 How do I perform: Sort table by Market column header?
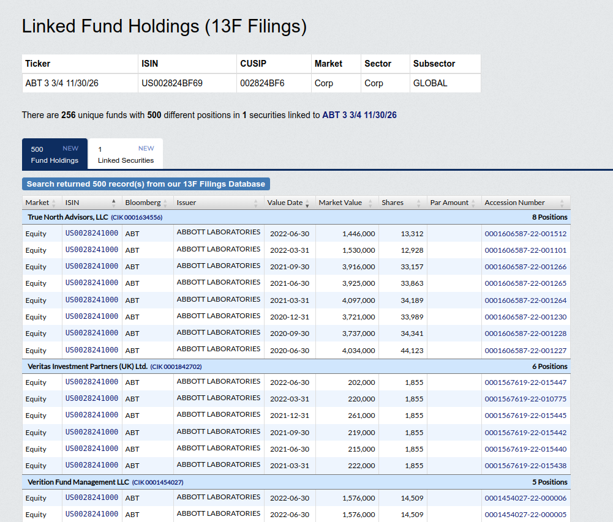pyautogui.click(x=42, y=203)
